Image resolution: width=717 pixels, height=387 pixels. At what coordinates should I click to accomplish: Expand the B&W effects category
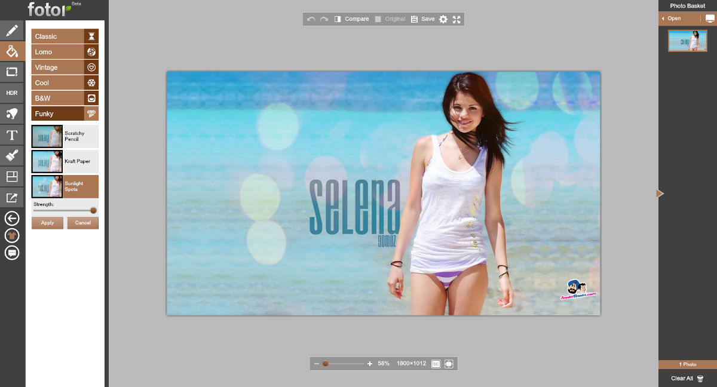pyautogui.click(x=65, y=99)
